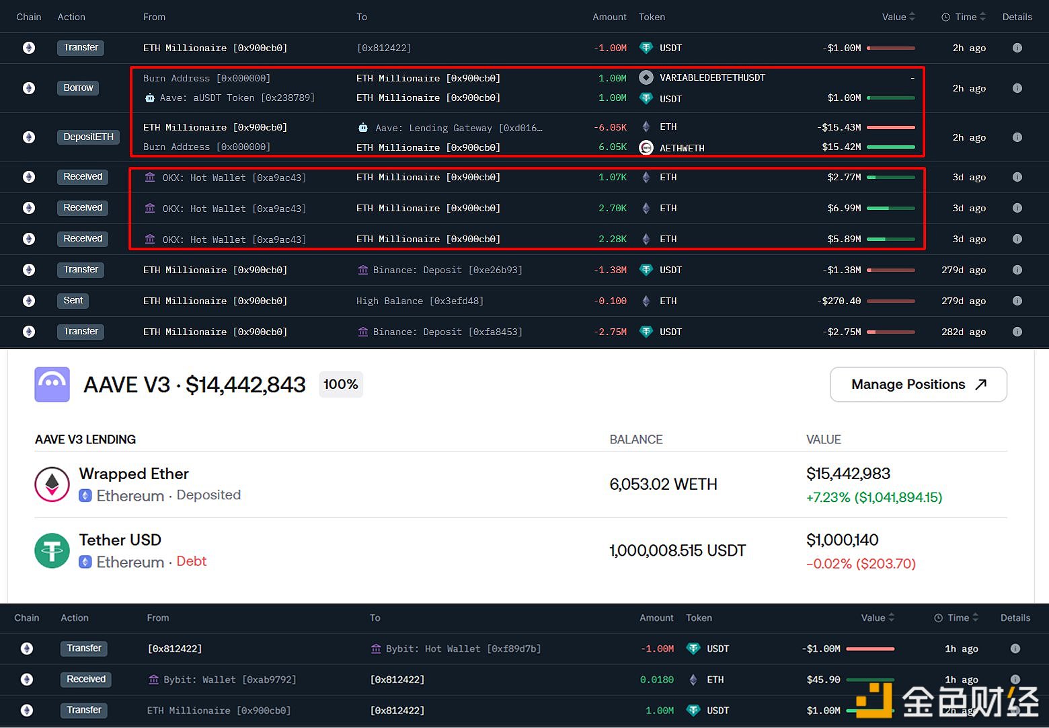Open Aave: Lending Gateway address link
This screenshot has height=728, width=1049.
[459, 128]
